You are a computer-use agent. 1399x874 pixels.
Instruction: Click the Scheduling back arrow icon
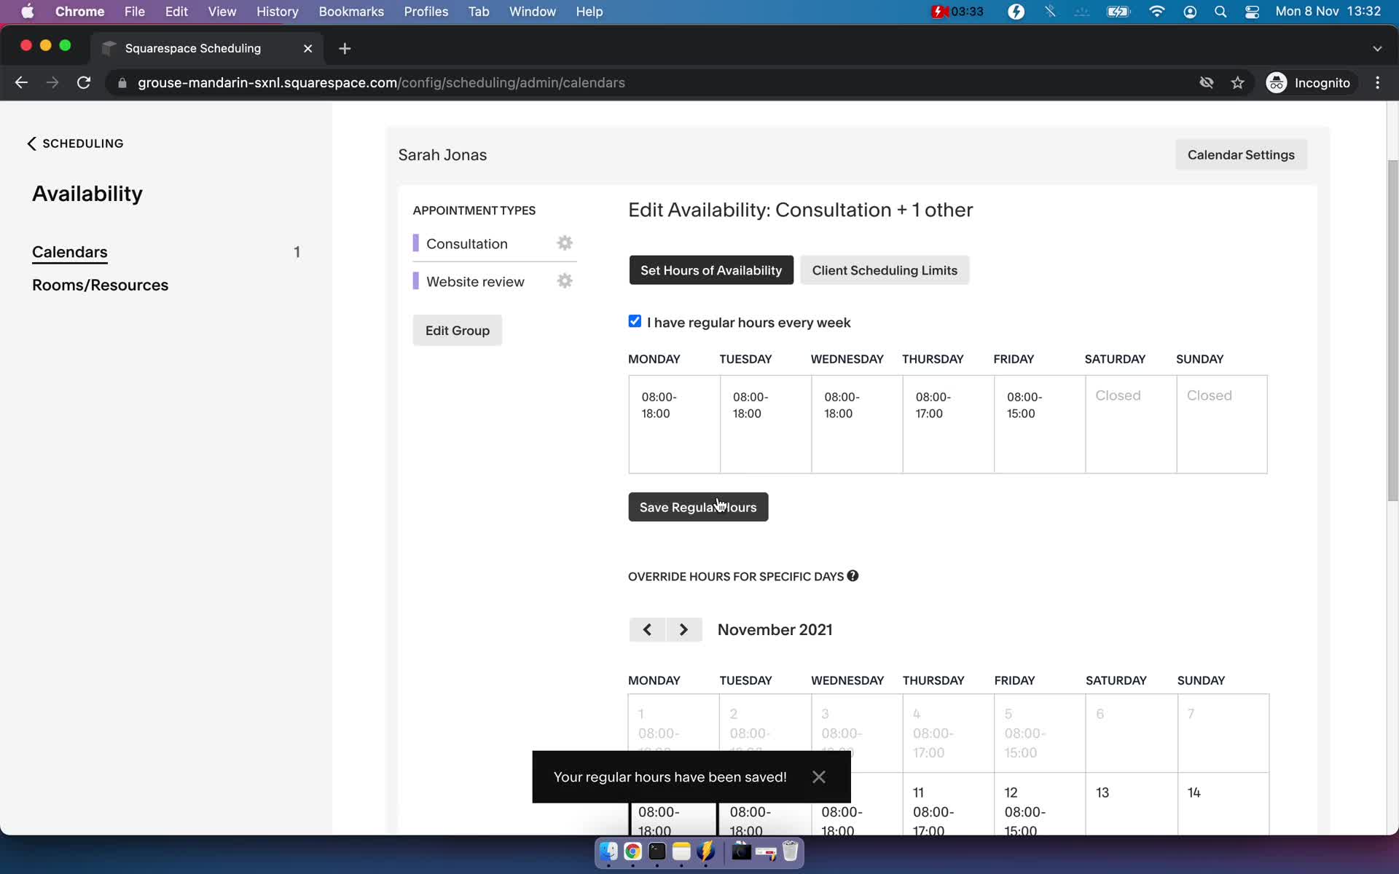[x=31, y=143]
